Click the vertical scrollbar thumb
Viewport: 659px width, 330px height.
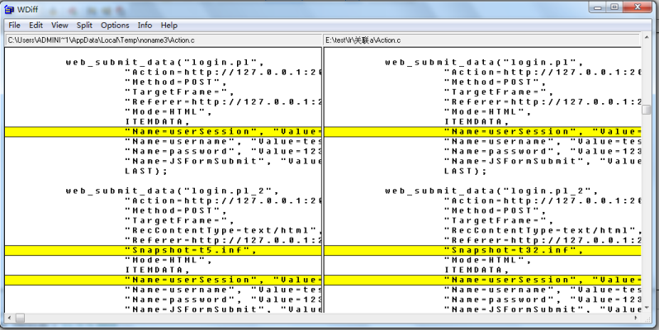646,110
